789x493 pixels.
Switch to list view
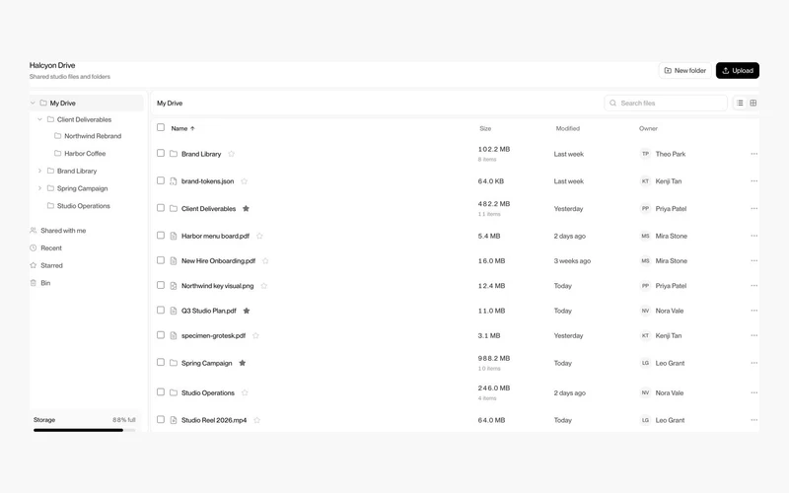click(x=740, y=104)
